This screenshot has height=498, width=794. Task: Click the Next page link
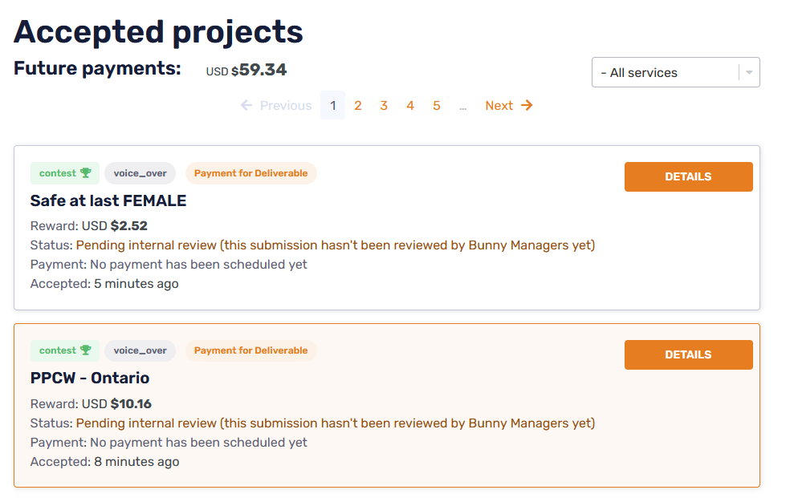click(499, 106)
